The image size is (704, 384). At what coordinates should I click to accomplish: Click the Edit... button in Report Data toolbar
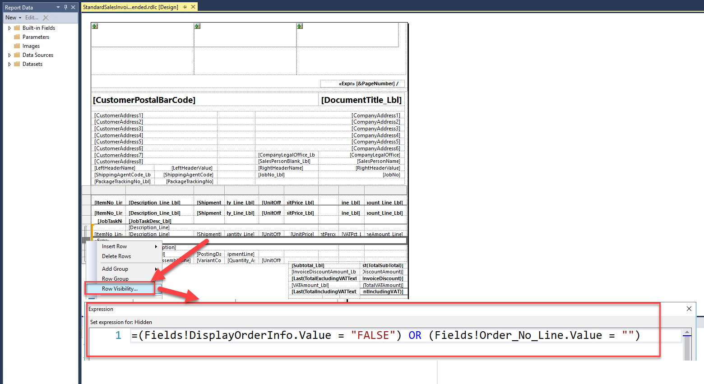[32, 18]
